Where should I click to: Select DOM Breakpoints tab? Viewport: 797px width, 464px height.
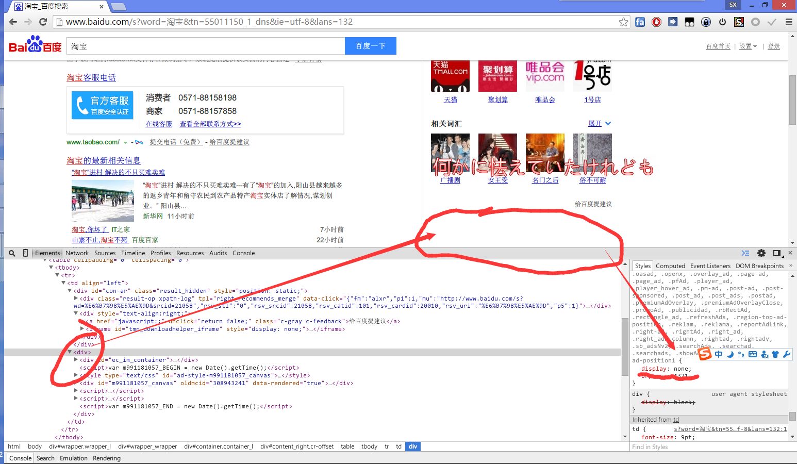click(x=759, y=266)
